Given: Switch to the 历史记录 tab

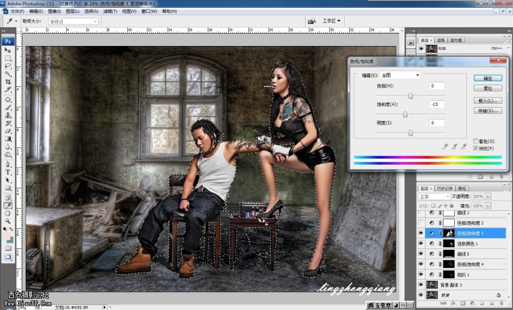Looking at the screenshot, I should (x=444, y=188).
